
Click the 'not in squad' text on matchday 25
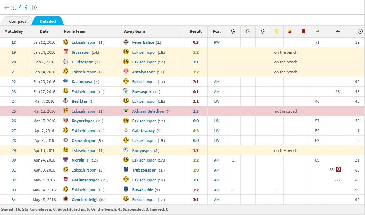286,111
